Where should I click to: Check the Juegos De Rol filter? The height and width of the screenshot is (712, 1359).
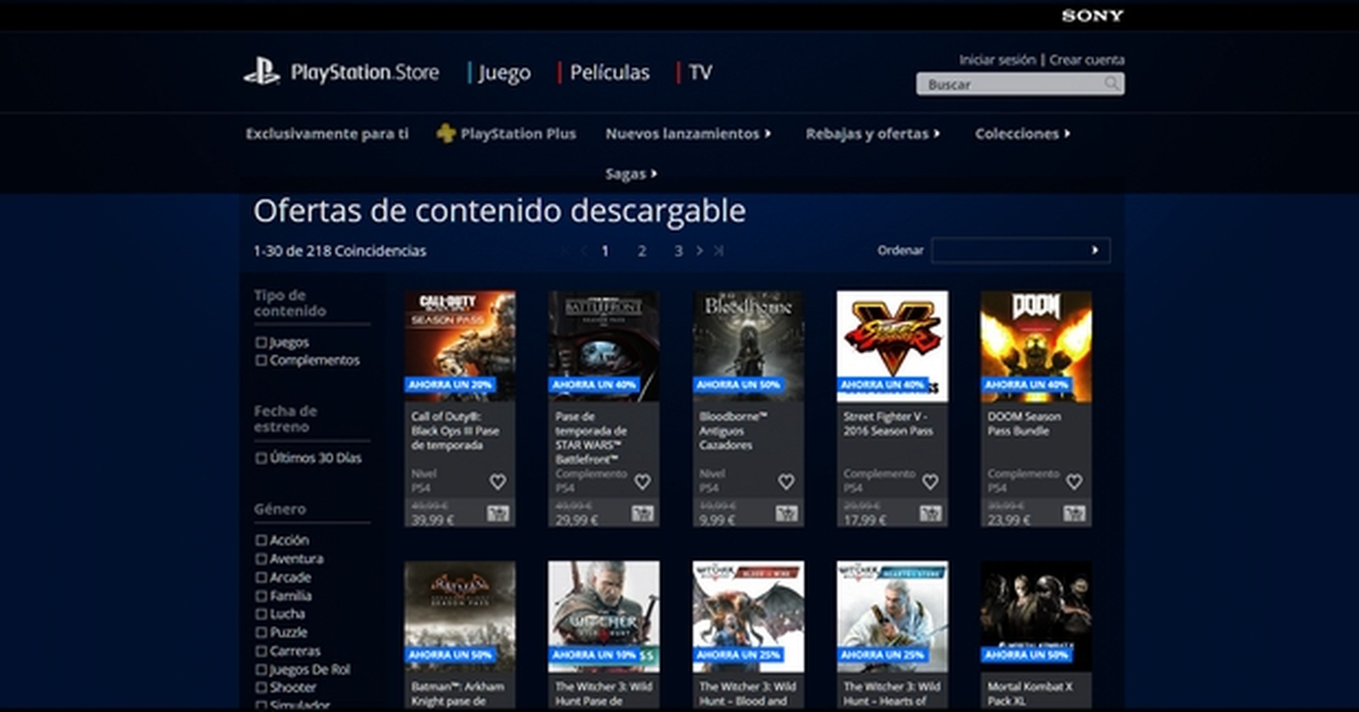coord(260,669)
